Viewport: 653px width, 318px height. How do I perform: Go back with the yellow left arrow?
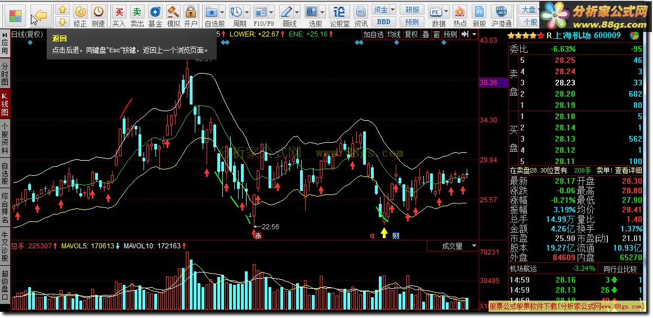pyautogui.click(x=41, y=16)
